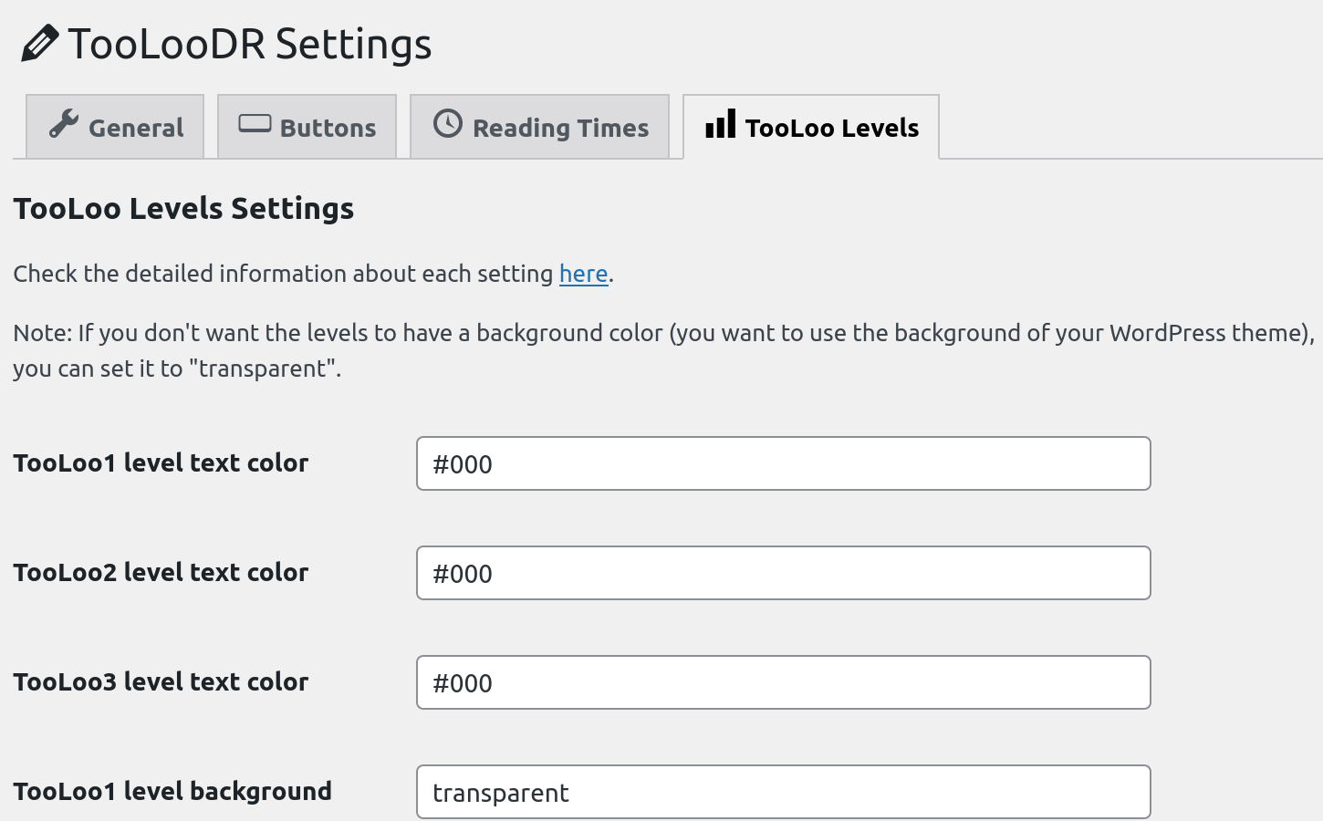The width and height of the screenshot is (1323, 821).
Task: Go to the Reading Times tab
Action: 560,128
